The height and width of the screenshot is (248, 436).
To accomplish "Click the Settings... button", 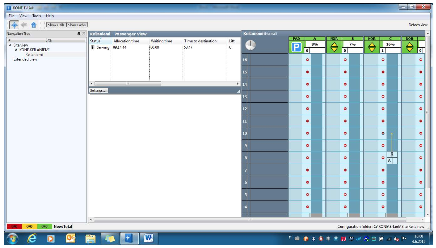I will [x=98, y=91].
